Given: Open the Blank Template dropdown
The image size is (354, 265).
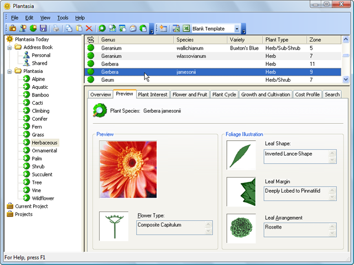Looking at the screenshot, I should pos(237,29).
